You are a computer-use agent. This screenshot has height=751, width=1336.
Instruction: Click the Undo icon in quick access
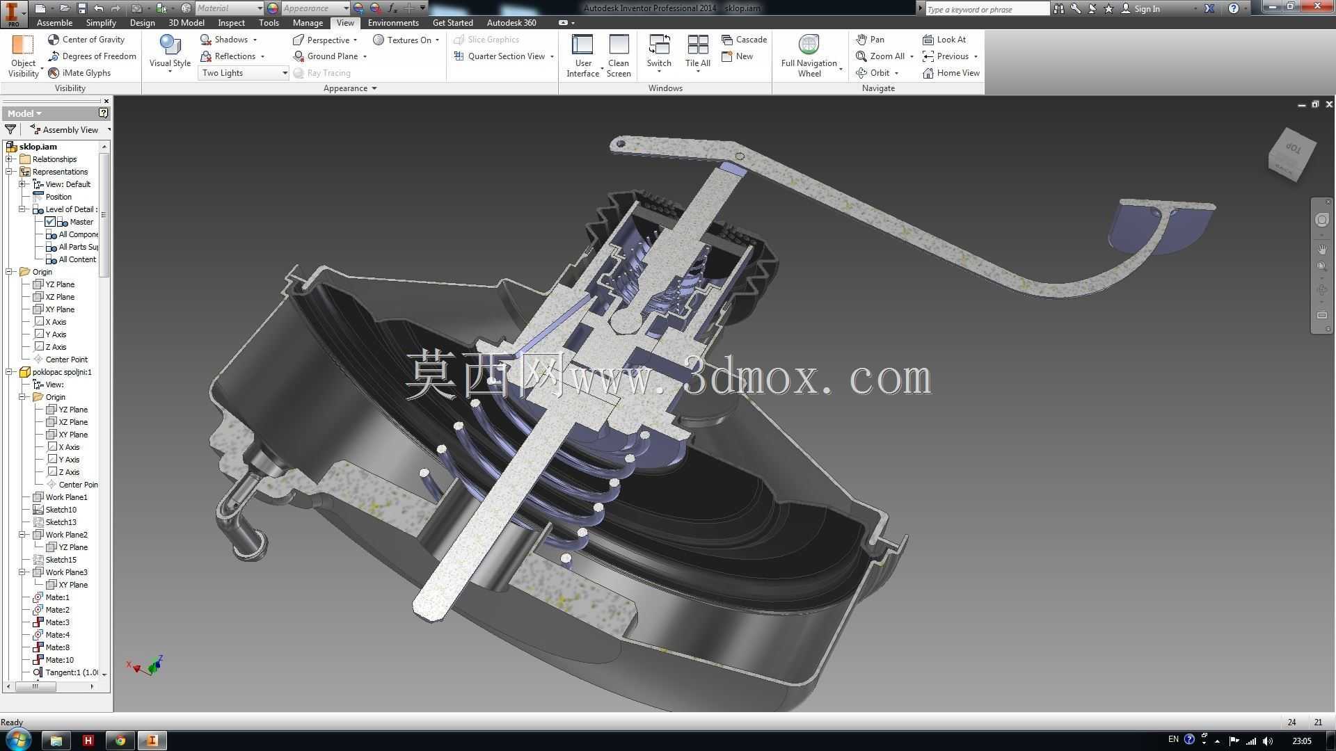coord(98,8)
